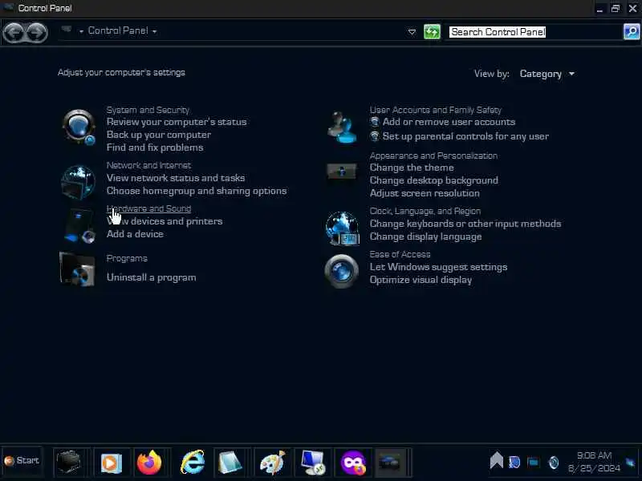Click the volume icon in system tray
The height and width of the screenshot is (481, 642).
tap(553, 463)
